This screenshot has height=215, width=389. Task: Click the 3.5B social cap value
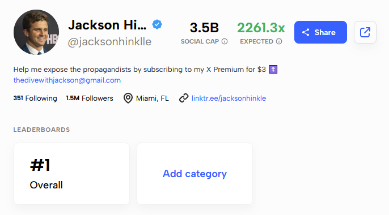[x=204, y=28]
